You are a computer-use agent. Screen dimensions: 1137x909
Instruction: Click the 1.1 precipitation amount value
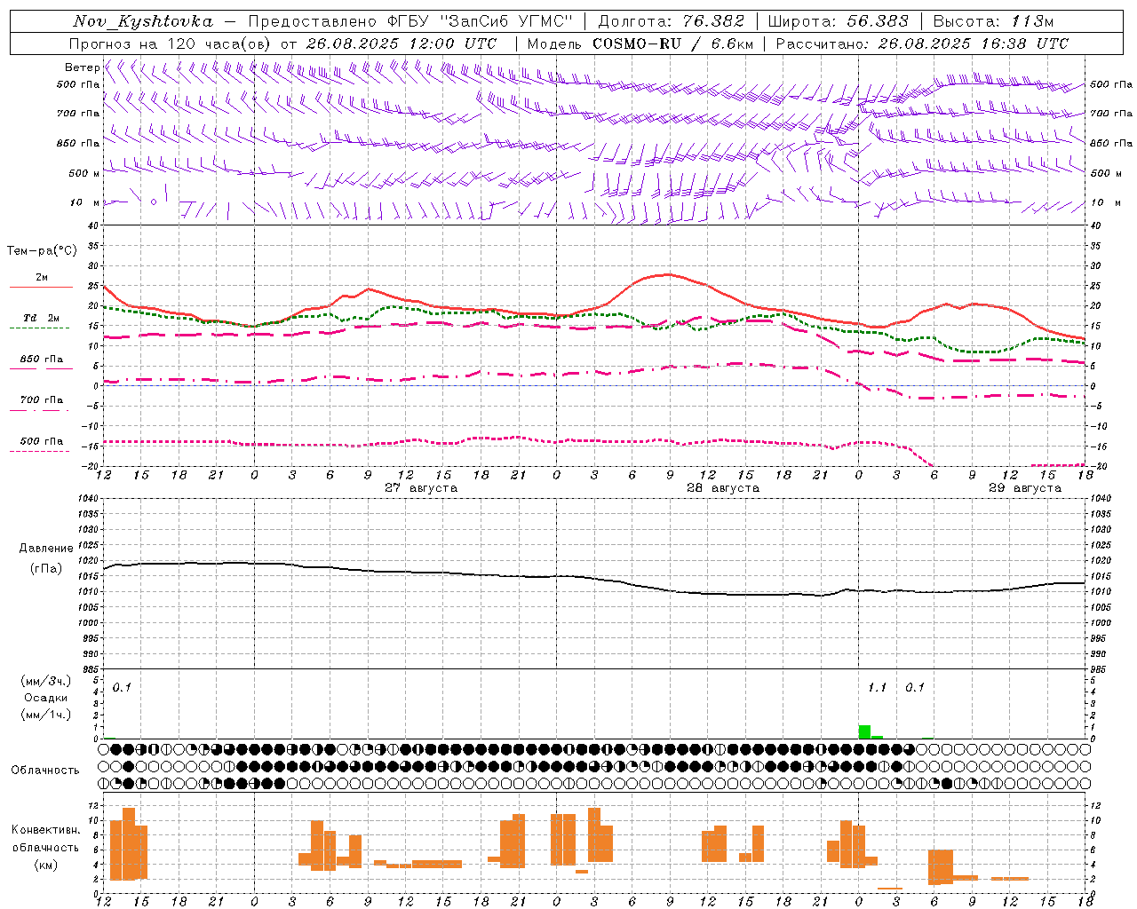[877, 687]
